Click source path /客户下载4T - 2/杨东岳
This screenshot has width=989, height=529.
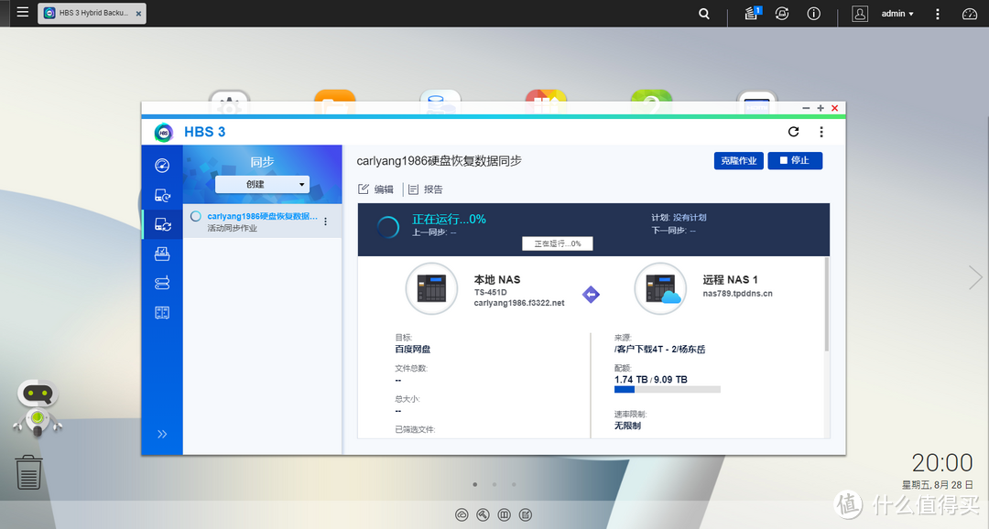click(x=659, y=349)
